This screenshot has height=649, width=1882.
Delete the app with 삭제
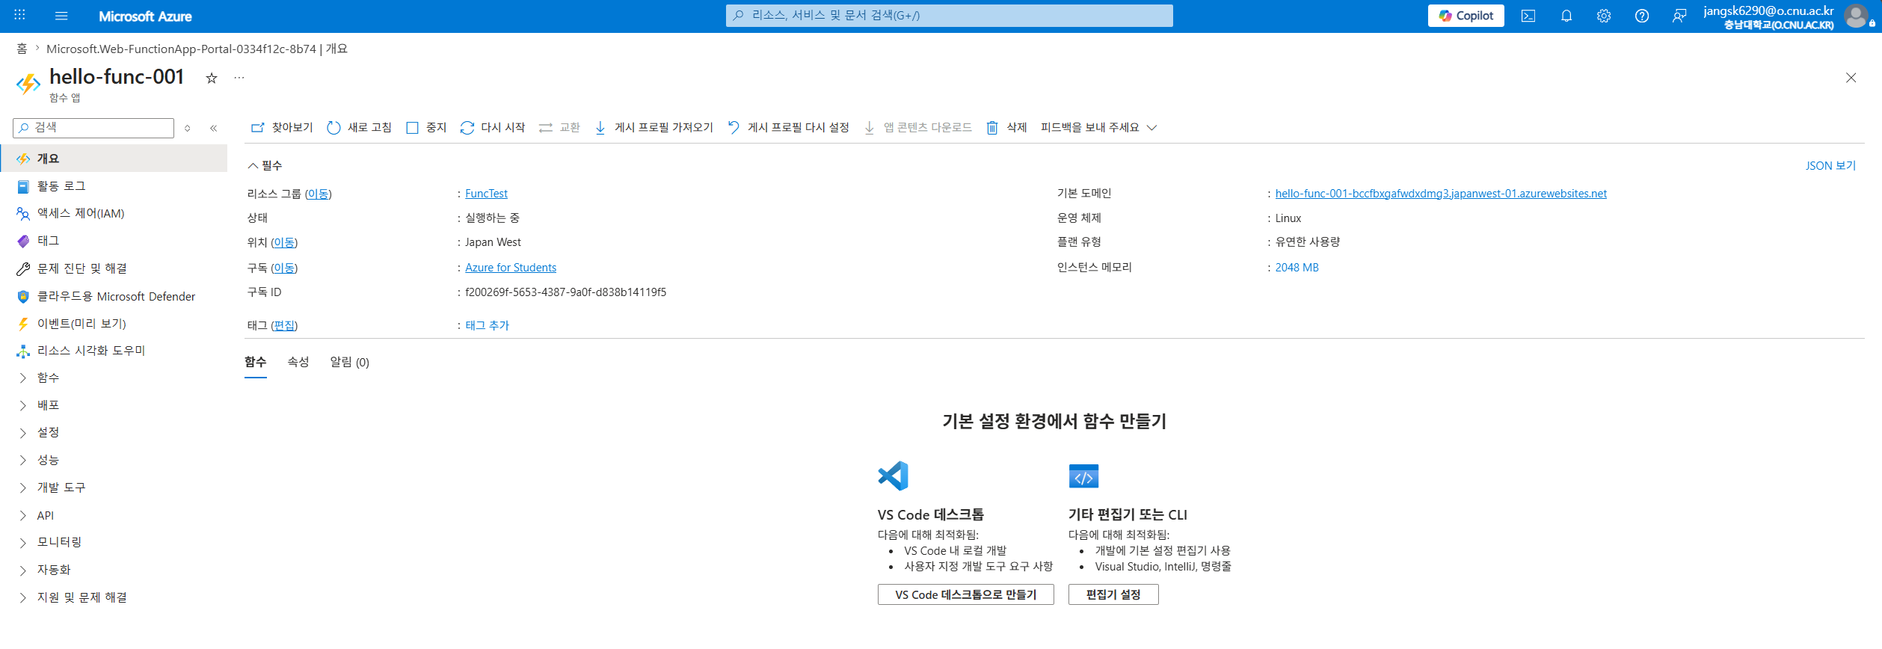1006,128
